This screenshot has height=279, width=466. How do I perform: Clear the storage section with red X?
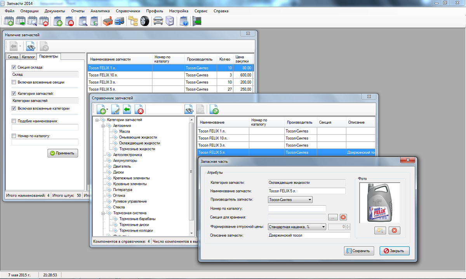tap(343, 217)
